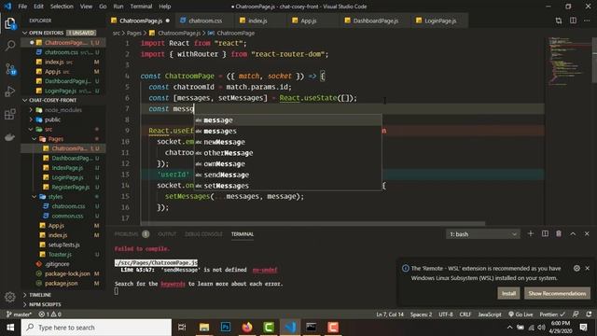Close the terminal panel
Screen dimensions: 597x336
coord(587,233)
